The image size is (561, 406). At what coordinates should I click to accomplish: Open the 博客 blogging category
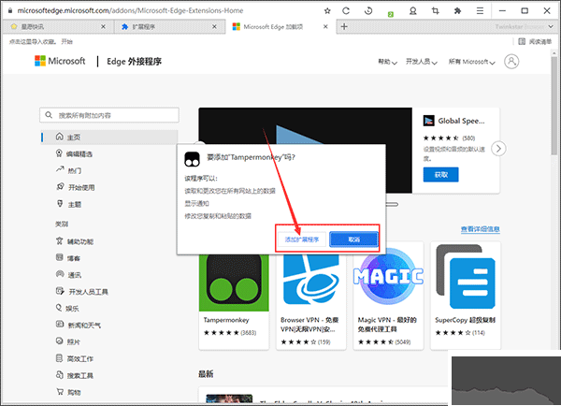tap(68, 258)
